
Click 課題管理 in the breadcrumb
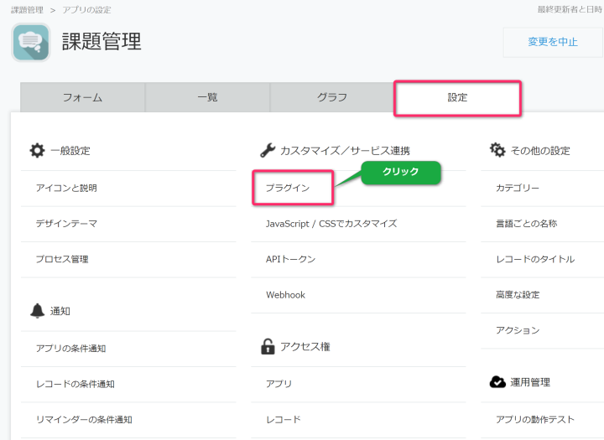click(27, 10)
